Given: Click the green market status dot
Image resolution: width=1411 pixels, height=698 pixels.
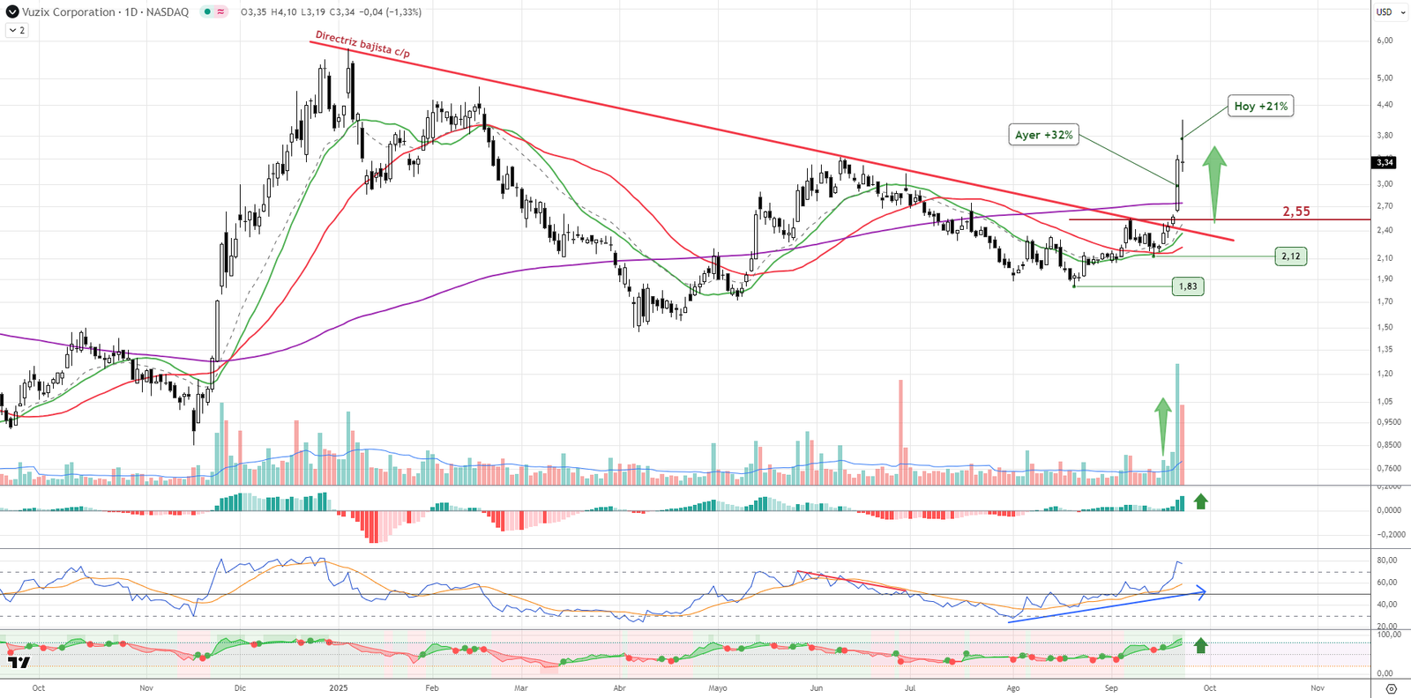Looking at the screenshot, I should [x=206, y=12].
